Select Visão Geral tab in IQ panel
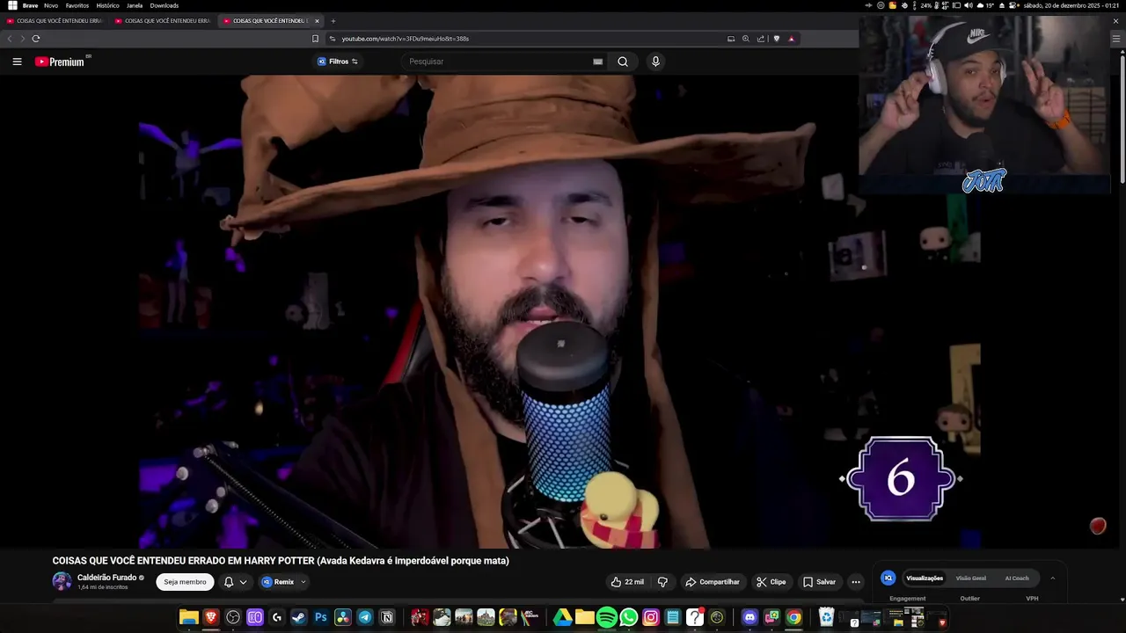 pyautogui.click(x=971, y=578)
